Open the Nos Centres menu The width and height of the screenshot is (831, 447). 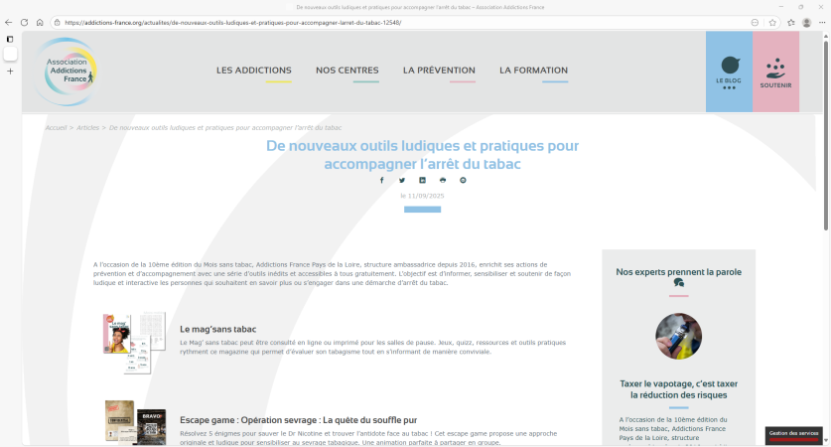point(347,70)
